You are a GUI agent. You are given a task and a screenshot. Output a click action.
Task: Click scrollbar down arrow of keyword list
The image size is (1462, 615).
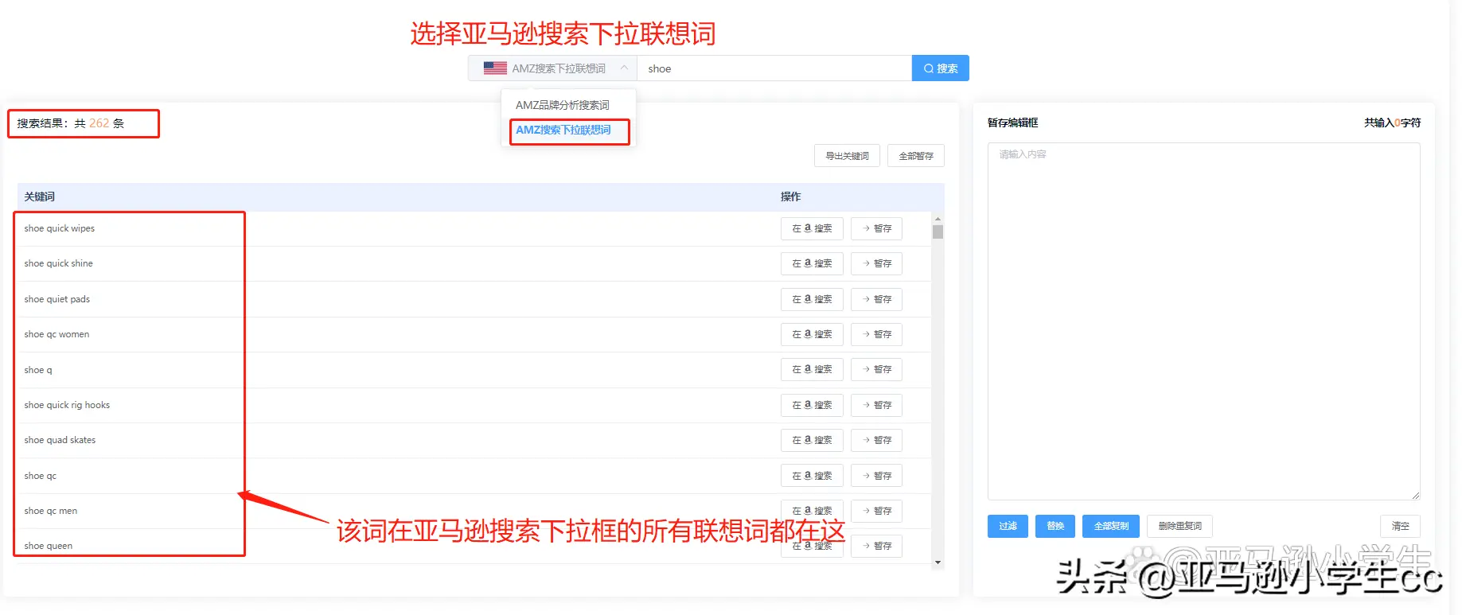[x=938, y=562]
